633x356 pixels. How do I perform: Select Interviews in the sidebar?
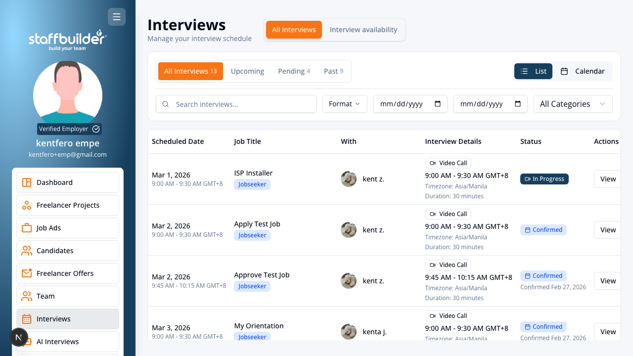click(x=68, y=319)
